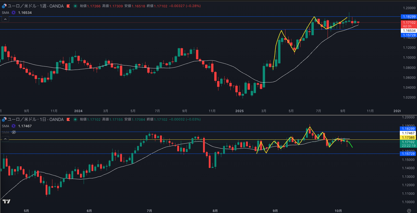This screenshot has height=213, width=417.
Task: Click the purple SMA refresh icon on daily chart
Action: point(14,126)
